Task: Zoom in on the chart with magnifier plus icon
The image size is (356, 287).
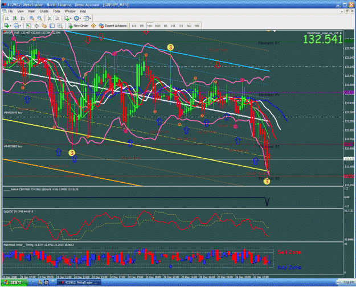Action: tap(32, 18)
